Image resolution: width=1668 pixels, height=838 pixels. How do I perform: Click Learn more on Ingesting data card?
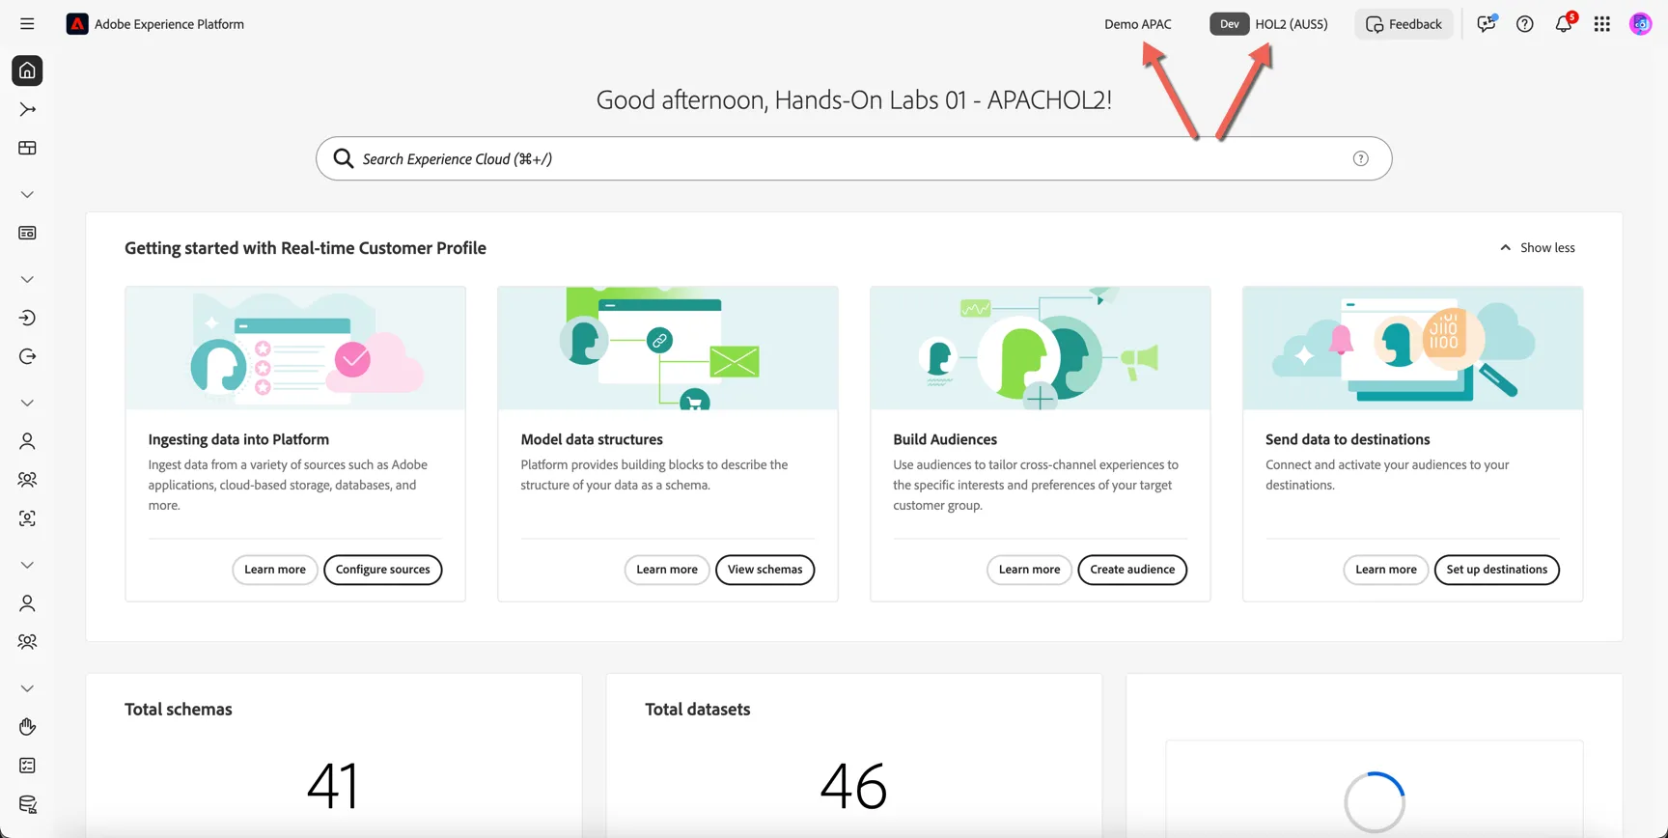click(275, 570)
